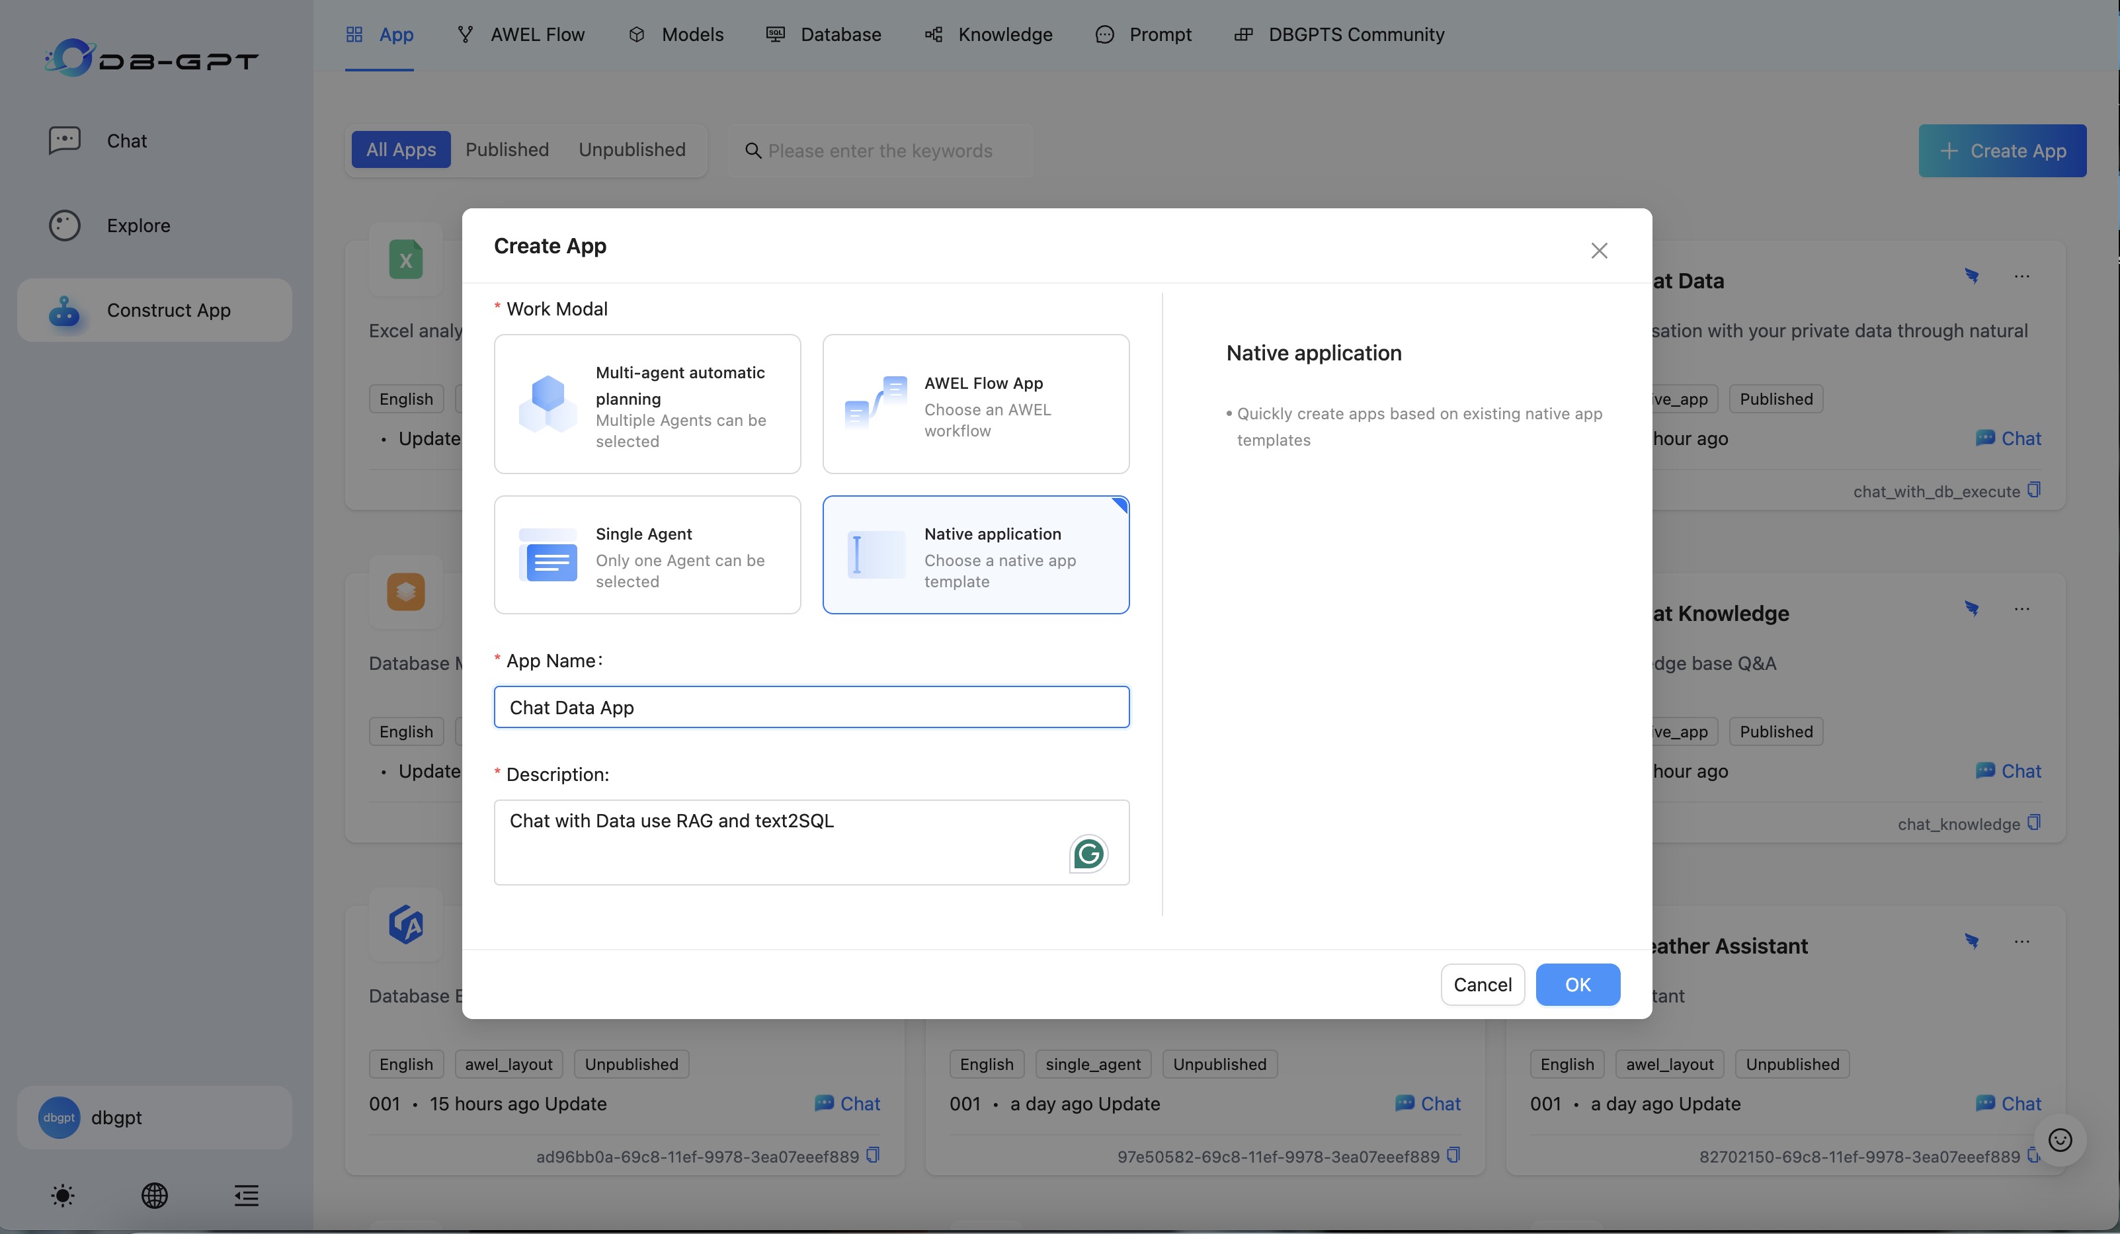2120x1234 pixels.
Task: Copy the chat_knowledge app code
Action: [2033, 823]
